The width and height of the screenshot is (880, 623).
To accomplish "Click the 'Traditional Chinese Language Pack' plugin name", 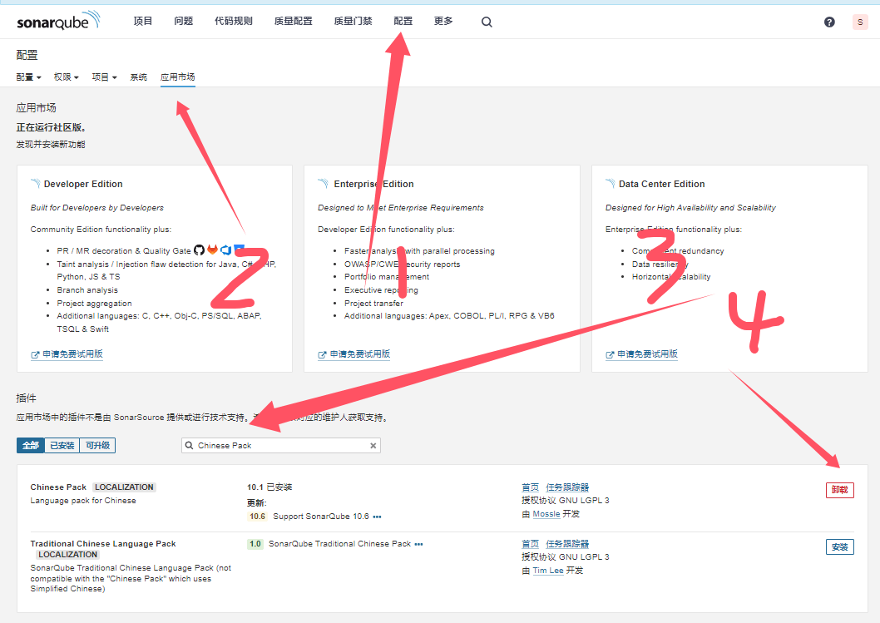I will (103, 544).
